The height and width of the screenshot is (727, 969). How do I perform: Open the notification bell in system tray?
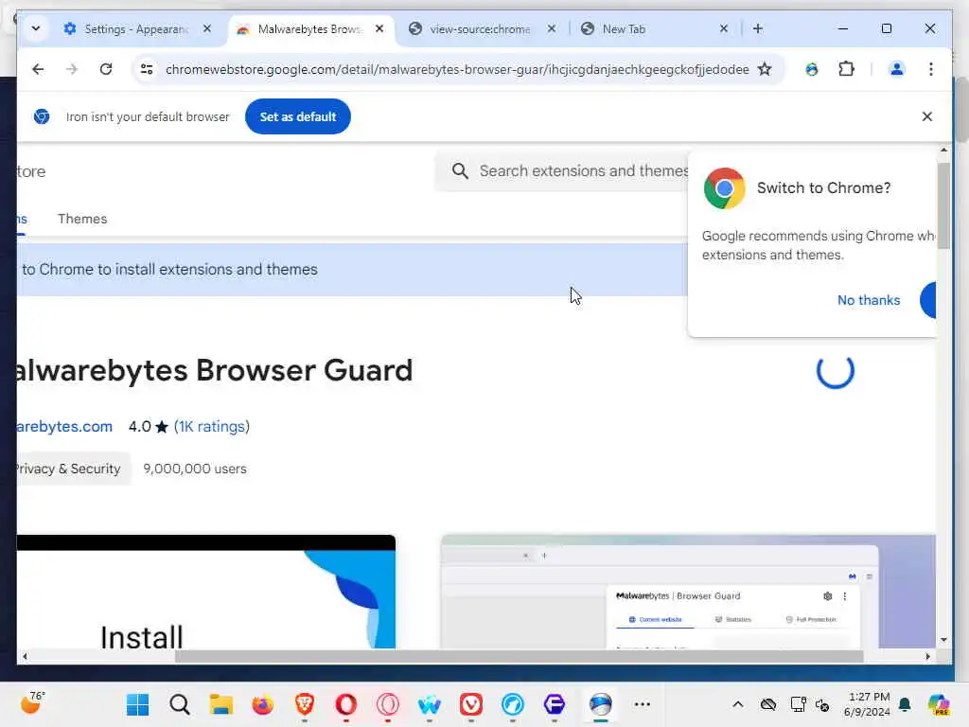905,704
